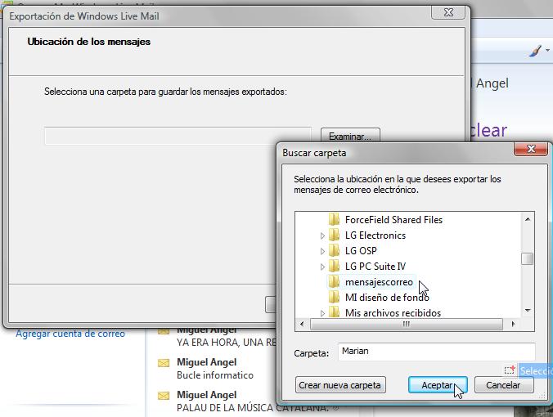
Task: Click the MI diseño de fondo folder icon
Action: pyautogui.click(x=334, y=297)
